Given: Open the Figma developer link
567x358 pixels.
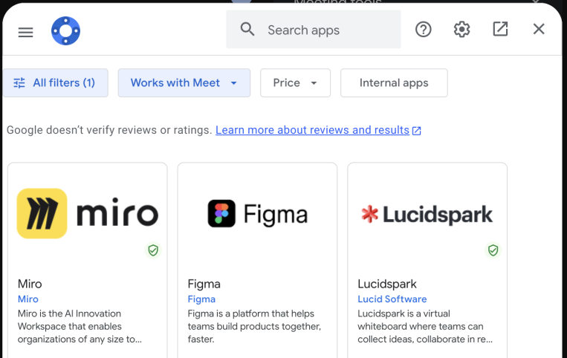Looking at the screenshot, I should (201, 299).
